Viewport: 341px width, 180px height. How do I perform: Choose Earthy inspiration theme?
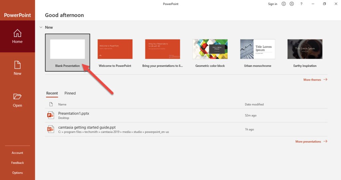click(x=305, y=52)
